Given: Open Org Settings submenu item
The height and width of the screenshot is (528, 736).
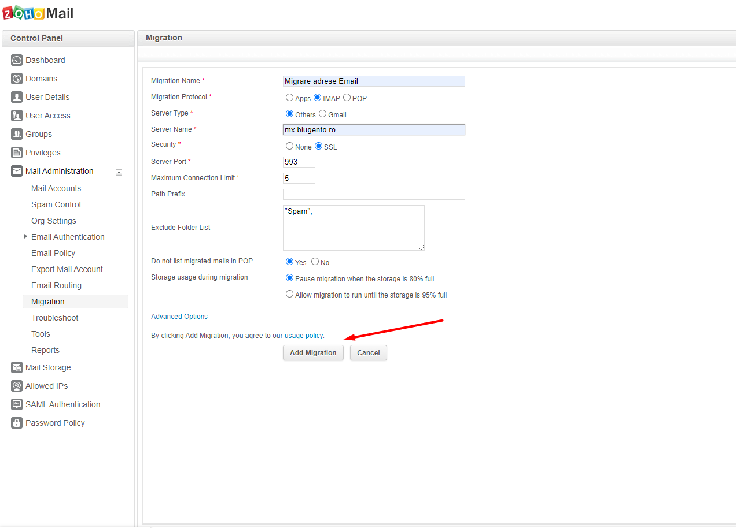Looking at the screenshot, I should 54,221.
